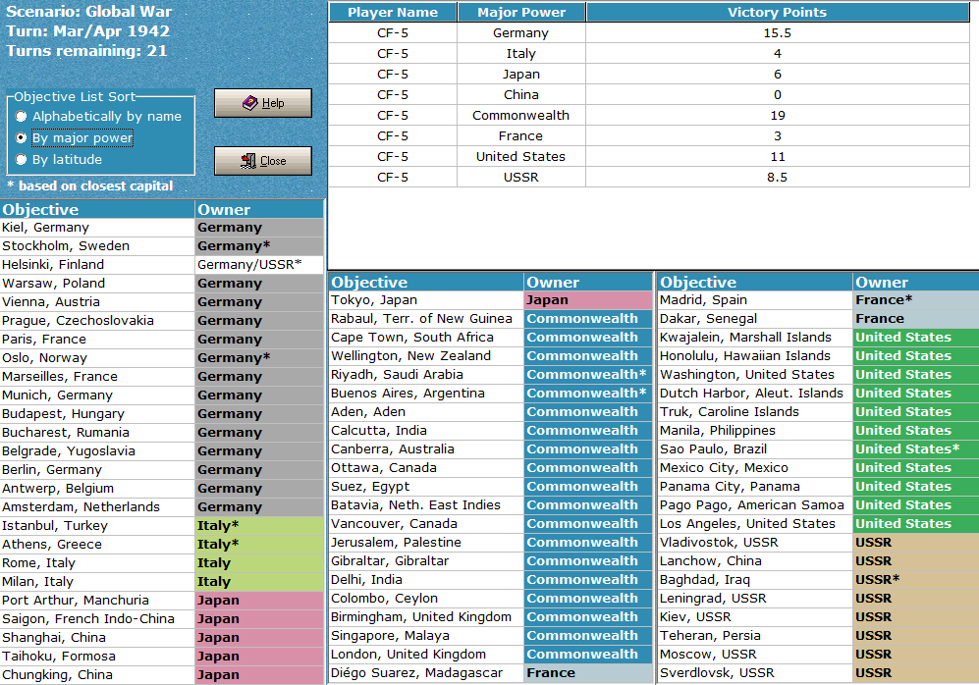Select Leningrad, USSR objective
Screen dimensions: 979x685
(x=755, y=599)
